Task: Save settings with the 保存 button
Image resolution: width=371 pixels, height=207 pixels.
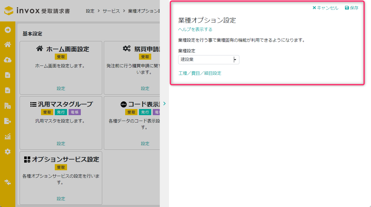Action: (351, 8)
